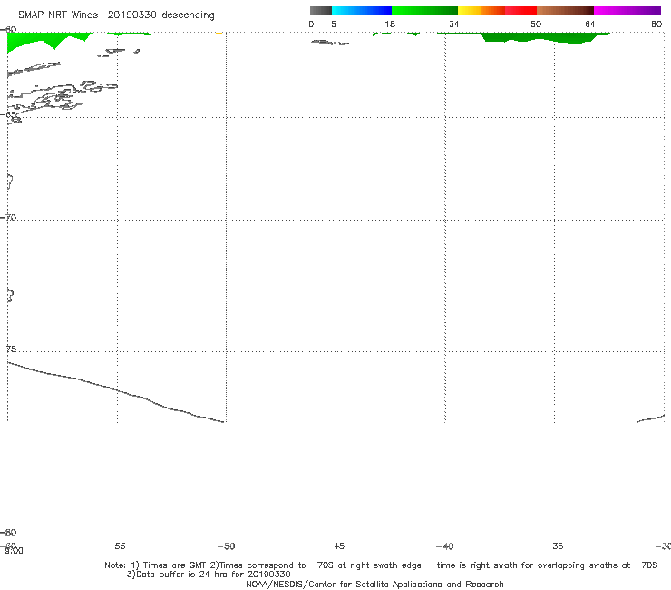
Task: Click the latitude label '-75'
Action: [x=8, y=349]
